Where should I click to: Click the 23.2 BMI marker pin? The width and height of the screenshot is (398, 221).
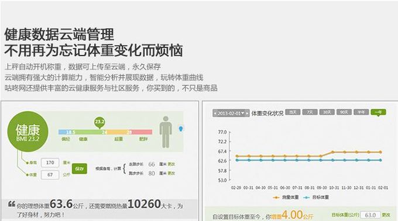[x=99, y=122]
